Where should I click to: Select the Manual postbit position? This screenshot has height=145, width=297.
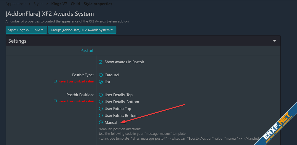(x=101, y=123)
